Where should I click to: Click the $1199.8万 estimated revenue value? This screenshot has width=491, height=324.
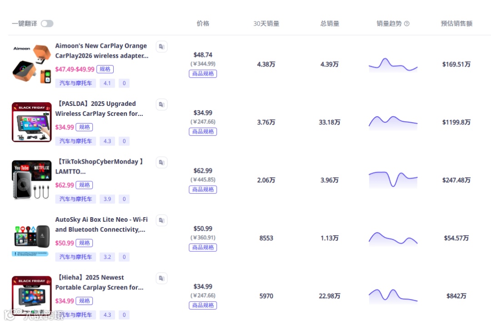[456, 122]
